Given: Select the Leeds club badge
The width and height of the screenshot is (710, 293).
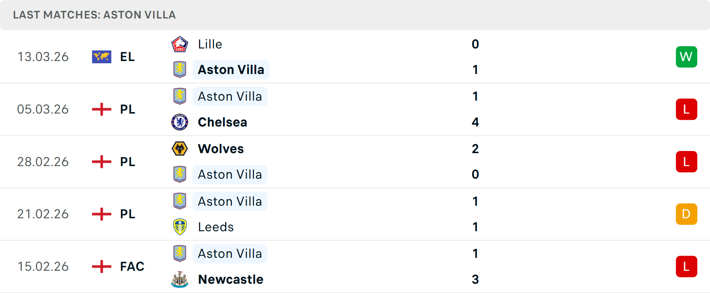Looking at the screenshot, I should pyautogui.click(x=180, y=227).
